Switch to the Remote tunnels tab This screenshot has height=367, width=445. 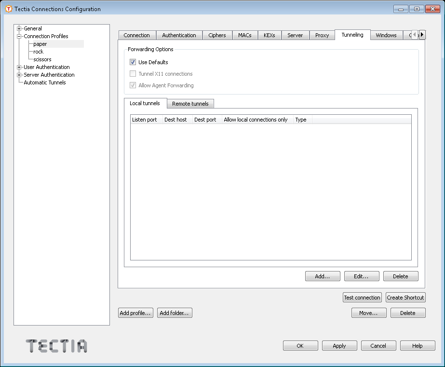pyautogui.click(x=190, y=104)
